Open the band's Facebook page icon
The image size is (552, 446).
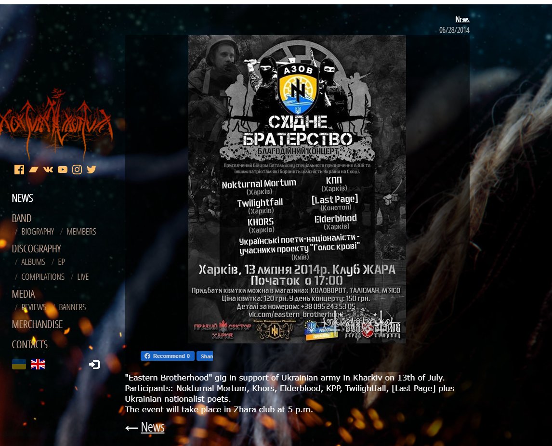click(x=19, y=170)
